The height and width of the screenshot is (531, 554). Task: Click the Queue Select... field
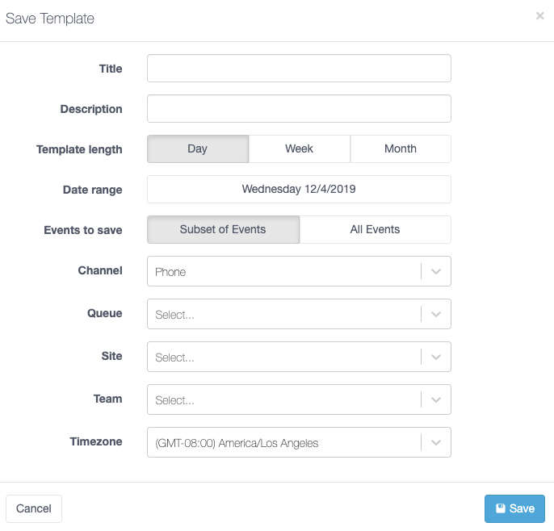click(283, 315)
